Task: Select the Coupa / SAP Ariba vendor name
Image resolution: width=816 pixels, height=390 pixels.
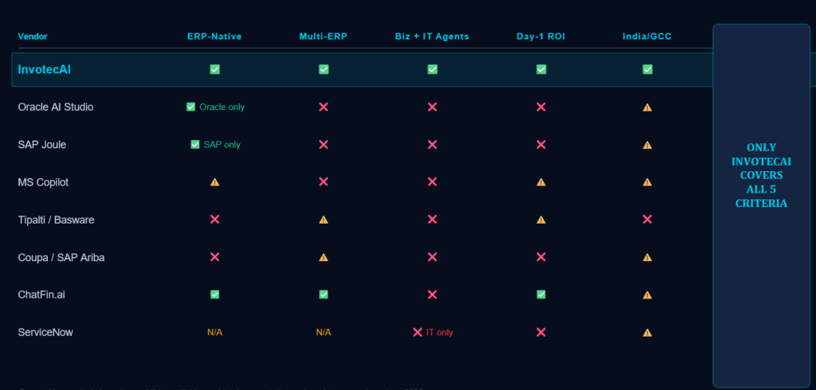Action: pyautogui.click(x=61, y=257)
